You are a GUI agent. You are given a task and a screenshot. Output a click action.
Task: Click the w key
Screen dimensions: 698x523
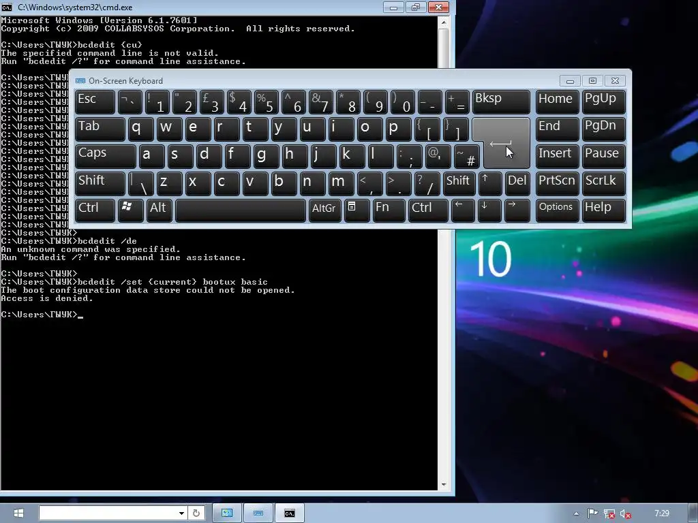(x=169, y=129)
